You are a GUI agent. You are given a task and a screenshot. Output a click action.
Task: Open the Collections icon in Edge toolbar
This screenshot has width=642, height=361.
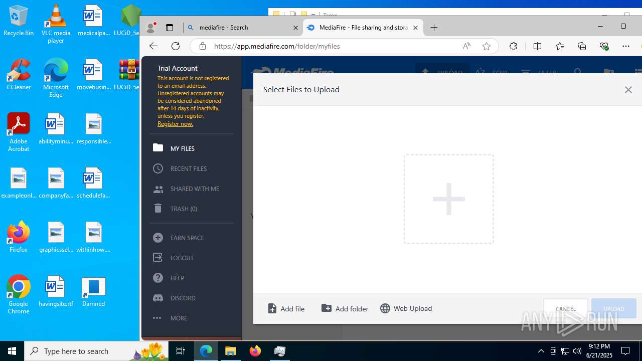(582, 46)
